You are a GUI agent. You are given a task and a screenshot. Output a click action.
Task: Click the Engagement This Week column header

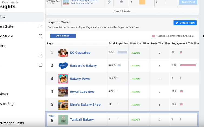click(185, 44)
